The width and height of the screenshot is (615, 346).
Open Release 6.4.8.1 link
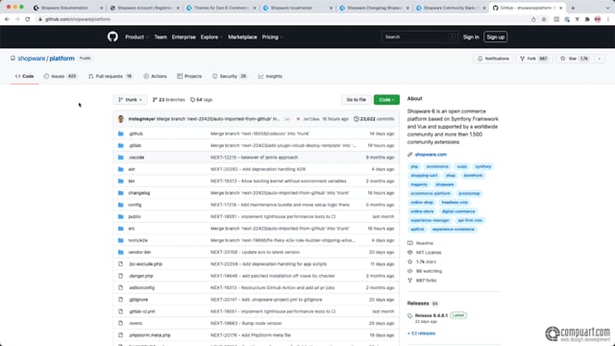431,315
